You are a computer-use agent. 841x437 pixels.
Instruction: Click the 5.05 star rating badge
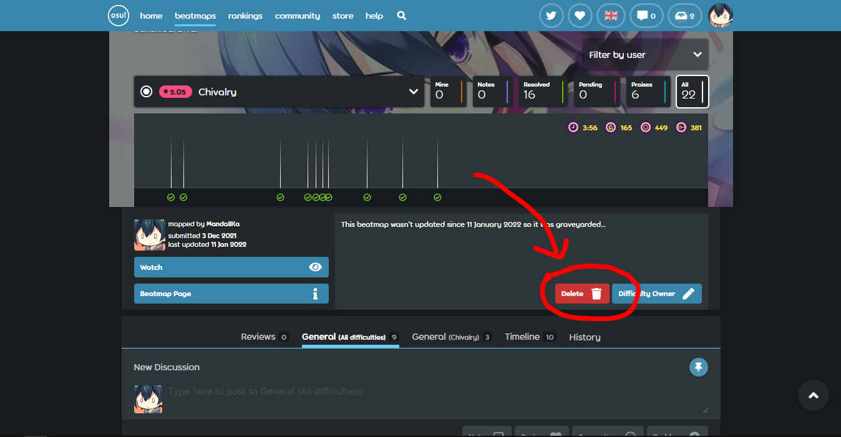[175, 92]
